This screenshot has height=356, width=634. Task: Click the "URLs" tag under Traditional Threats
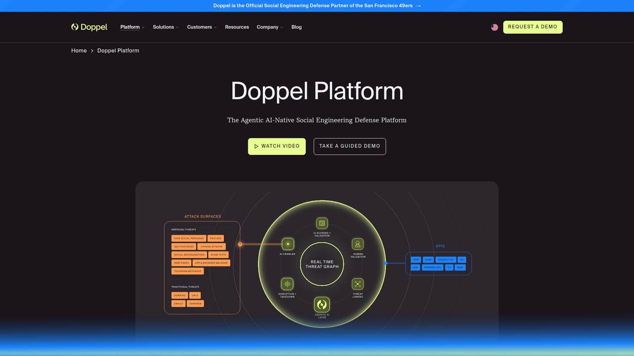[x=195, y=295]
